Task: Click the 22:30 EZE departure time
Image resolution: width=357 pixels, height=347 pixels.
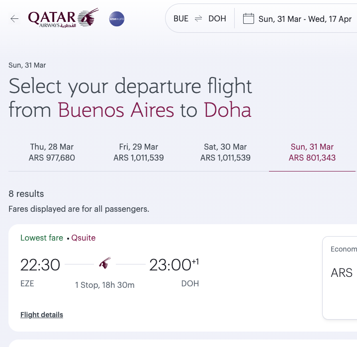Action: point(40,265)
